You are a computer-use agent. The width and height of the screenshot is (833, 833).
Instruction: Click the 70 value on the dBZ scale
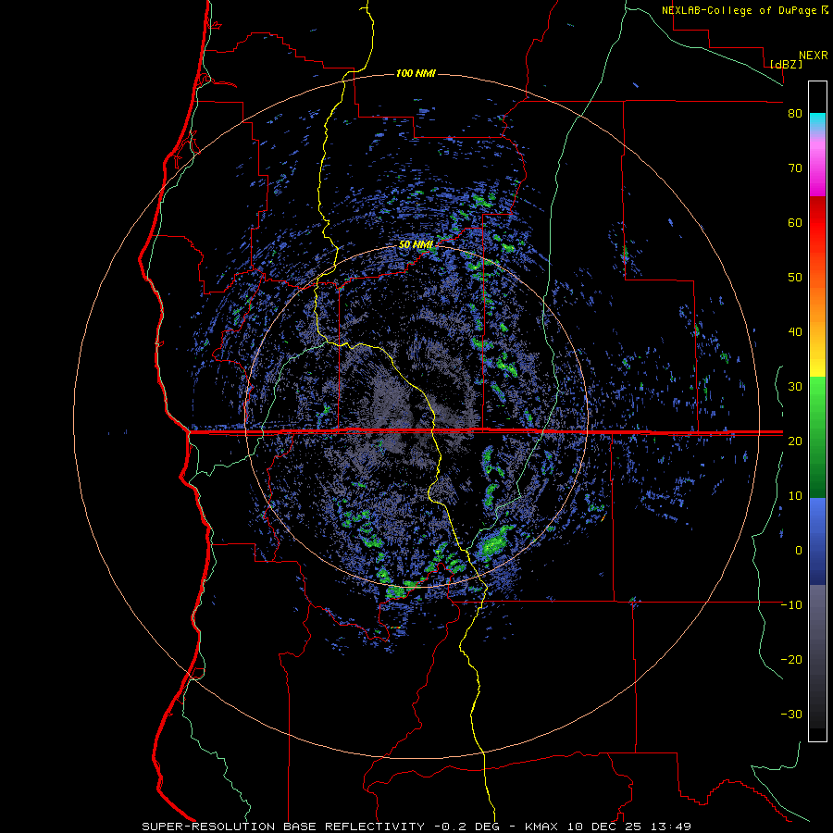[795, 168]
